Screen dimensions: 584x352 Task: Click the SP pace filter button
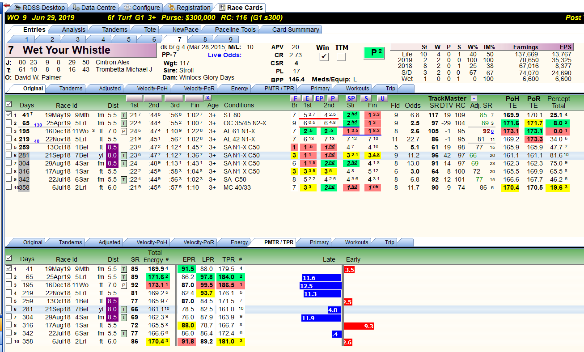point(351,98)
